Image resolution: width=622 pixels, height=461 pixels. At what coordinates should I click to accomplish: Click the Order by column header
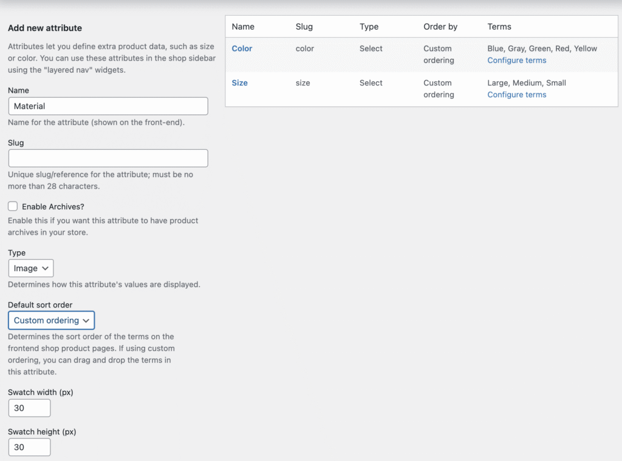coord(440,27)
